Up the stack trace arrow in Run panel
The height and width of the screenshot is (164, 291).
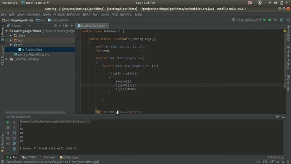point(14,123)
